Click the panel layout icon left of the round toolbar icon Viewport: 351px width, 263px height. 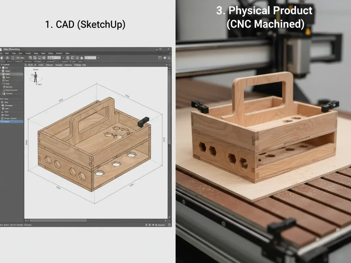(x=159, y=58)
